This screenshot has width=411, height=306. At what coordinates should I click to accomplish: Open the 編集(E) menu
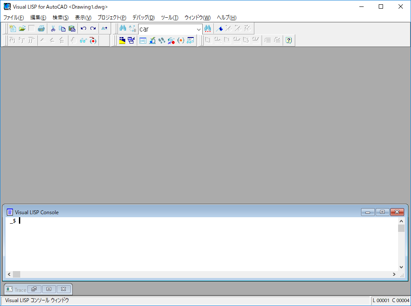(x=38, y=18)
